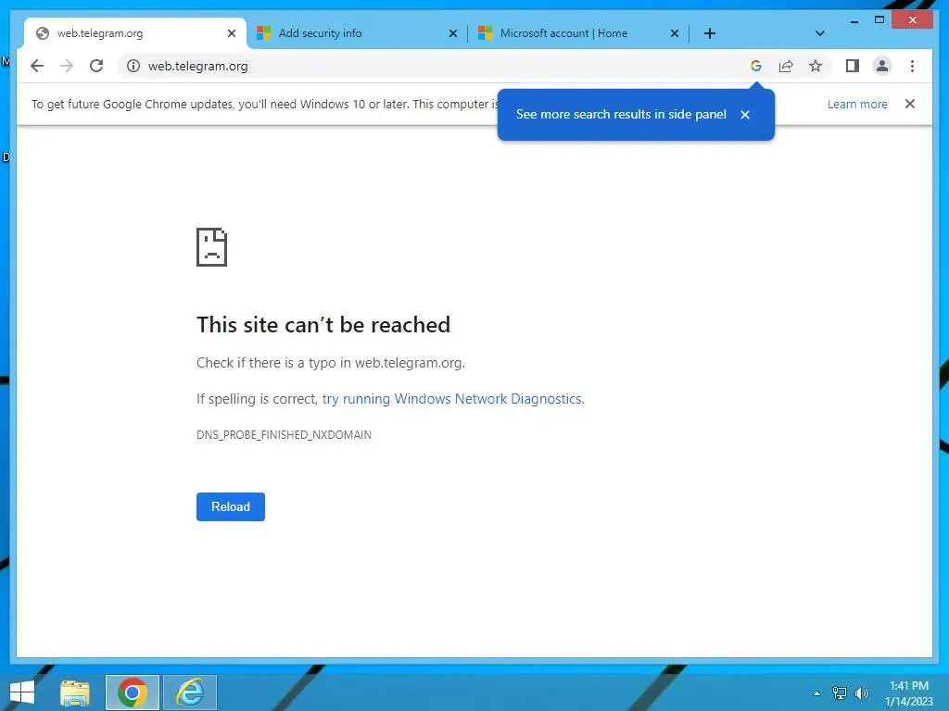This screenshot has height=711, width=949.
Task: Switch to the Add security info tab
Action: (357, 33)
